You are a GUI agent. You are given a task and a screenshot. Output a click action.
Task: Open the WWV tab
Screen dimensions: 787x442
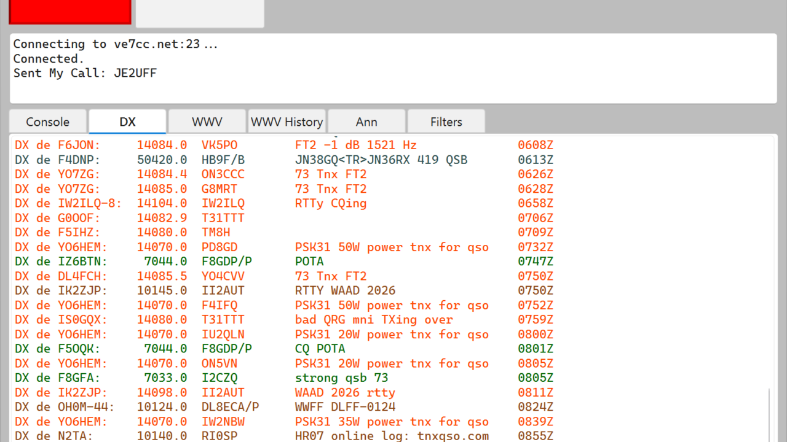click(x=207, y=122)
